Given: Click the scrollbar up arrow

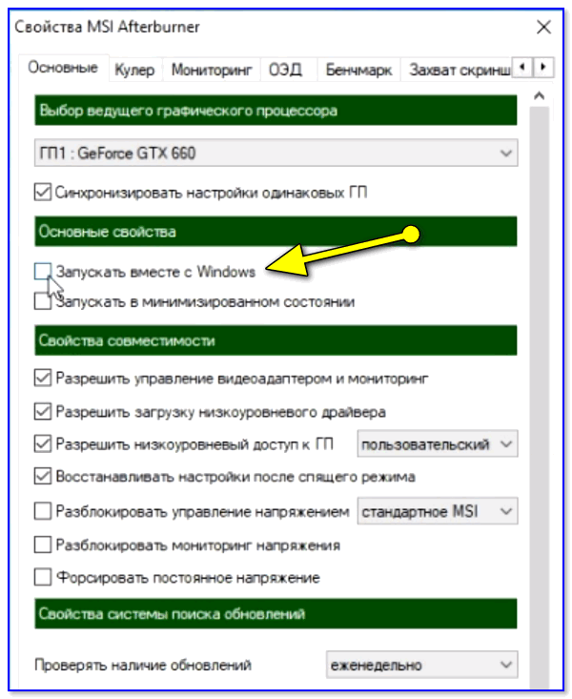Looking at the screenshot, I should click(539, 96).
